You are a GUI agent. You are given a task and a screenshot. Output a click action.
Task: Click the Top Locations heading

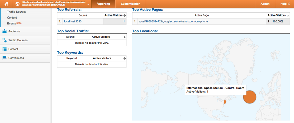tap(145, 31)
